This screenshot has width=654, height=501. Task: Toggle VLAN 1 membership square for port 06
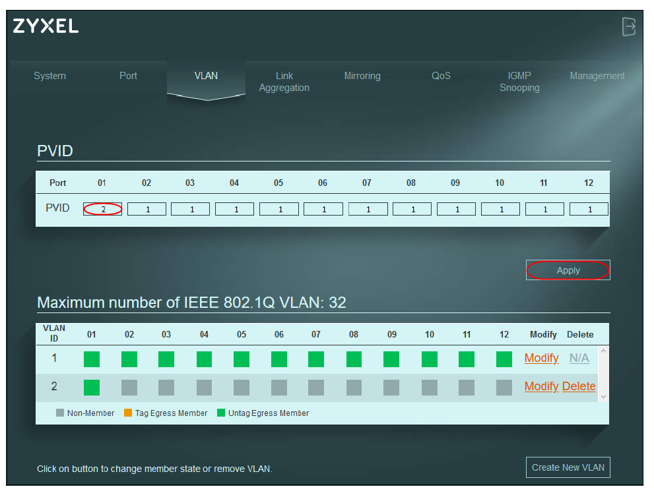(279, 359)
